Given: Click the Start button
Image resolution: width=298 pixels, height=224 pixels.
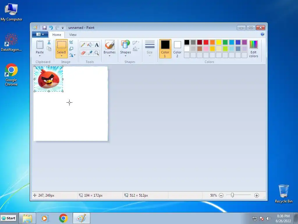Looking at the screenshot, I should tap(9, 218).
